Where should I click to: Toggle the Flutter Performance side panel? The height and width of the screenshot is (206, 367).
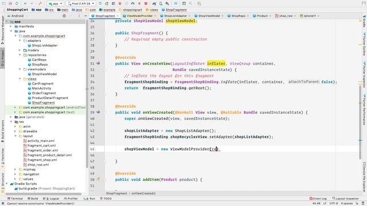coord(365,109)
